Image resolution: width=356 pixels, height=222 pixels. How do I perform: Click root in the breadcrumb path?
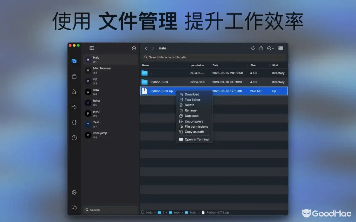[x=177, y=213]
